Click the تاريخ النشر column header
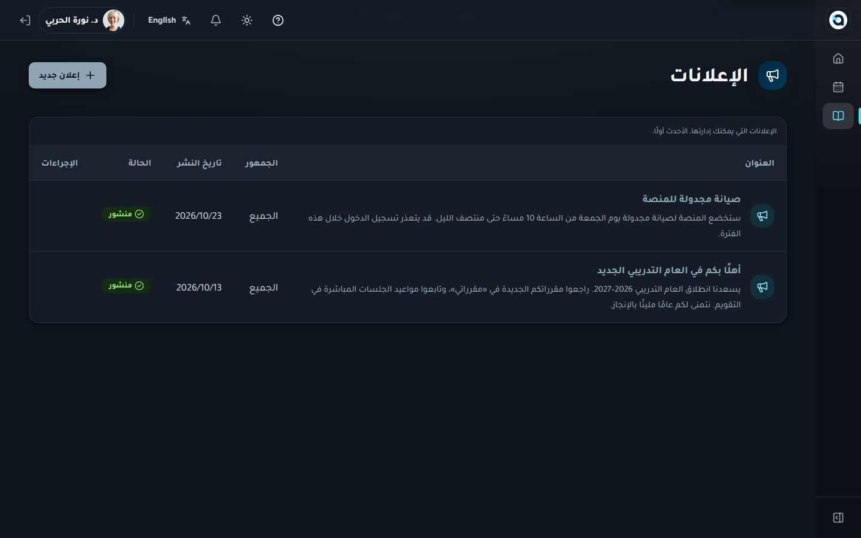 (x=199, y=163)
